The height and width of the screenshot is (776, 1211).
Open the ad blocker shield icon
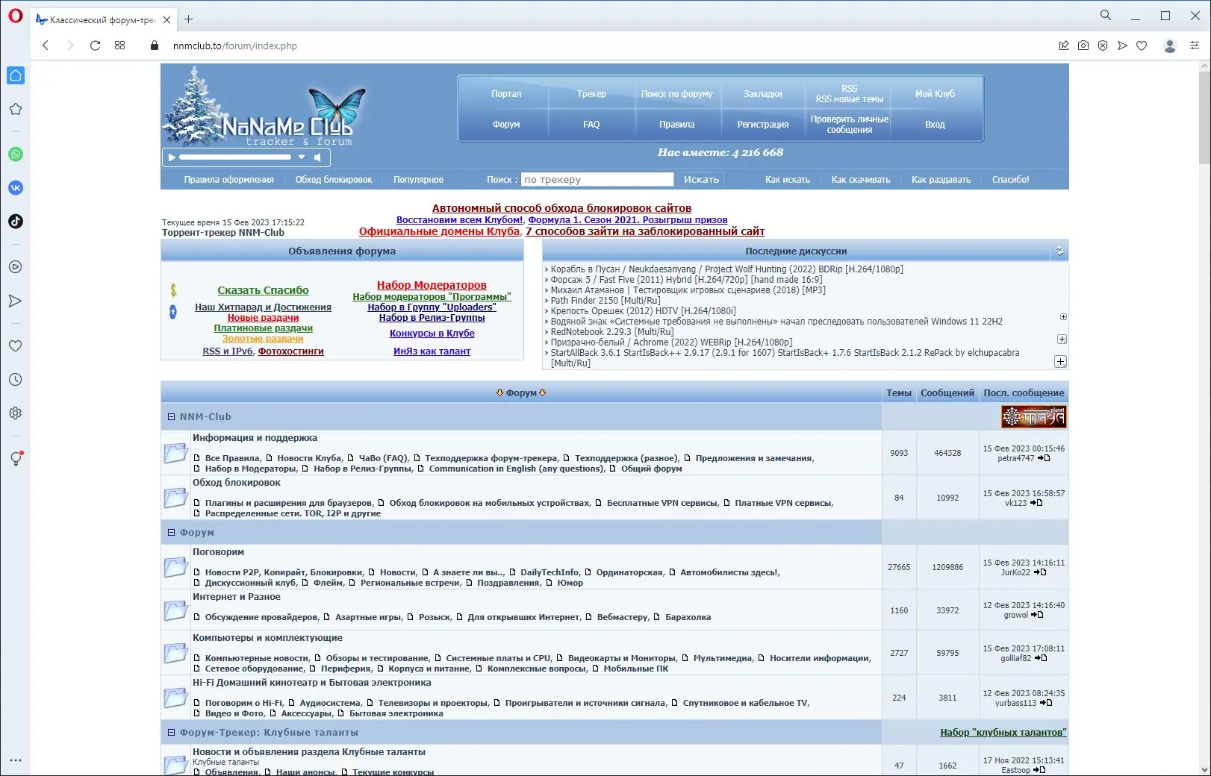(x=1103, y=46)
